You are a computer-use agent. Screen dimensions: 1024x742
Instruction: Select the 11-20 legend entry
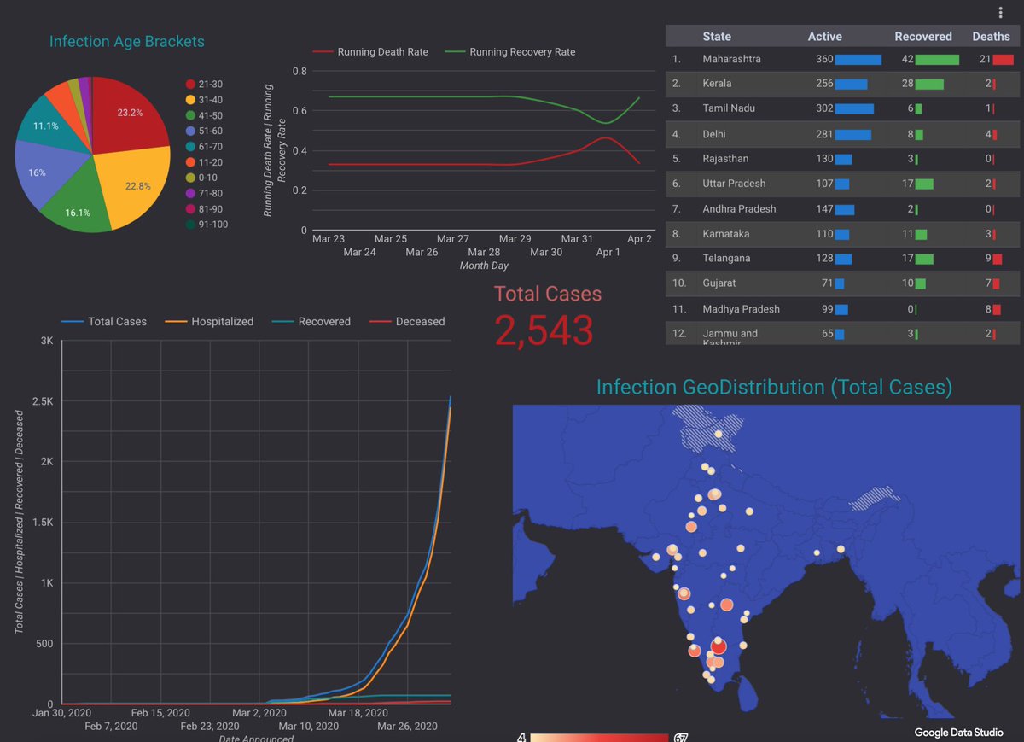pyautogui.click(x=204, y=162)
